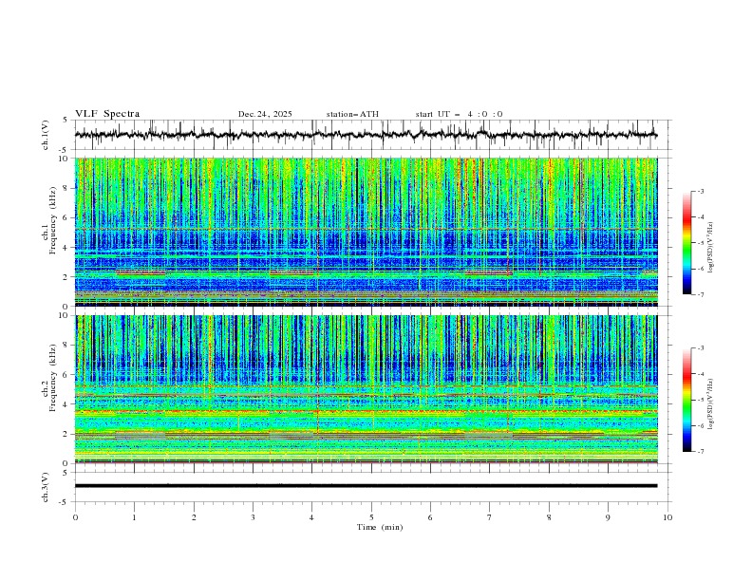752x581 pixels.
Task: Click inside the ch.2 spectrogram panel
Action: pos(366,389)
